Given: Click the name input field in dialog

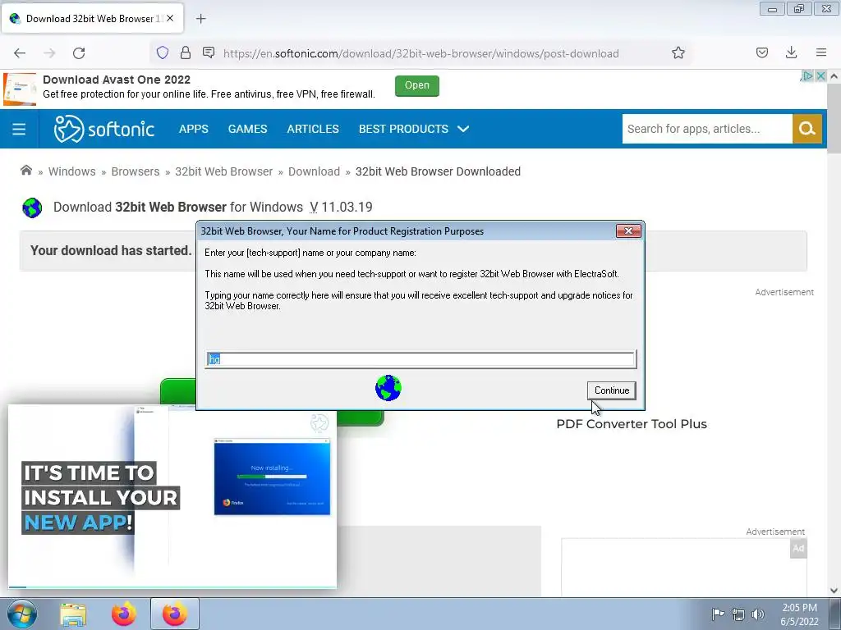Looking at the screenshot, I should (x=421, y=359).
